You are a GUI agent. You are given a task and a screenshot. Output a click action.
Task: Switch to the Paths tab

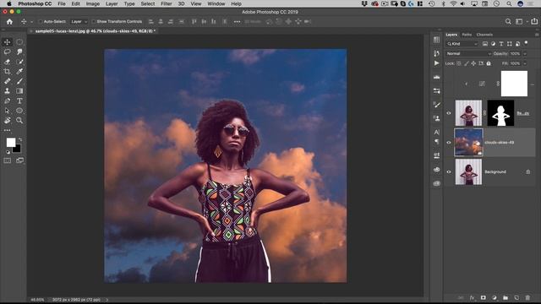(x=467, y=35)
